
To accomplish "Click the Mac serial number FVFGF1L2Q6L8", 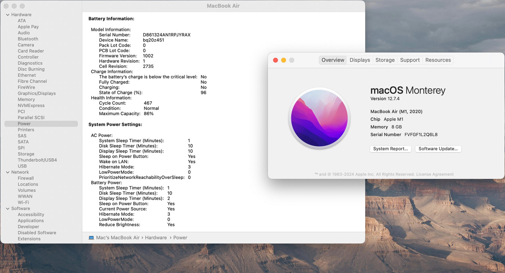I will [x=421, y=135].
